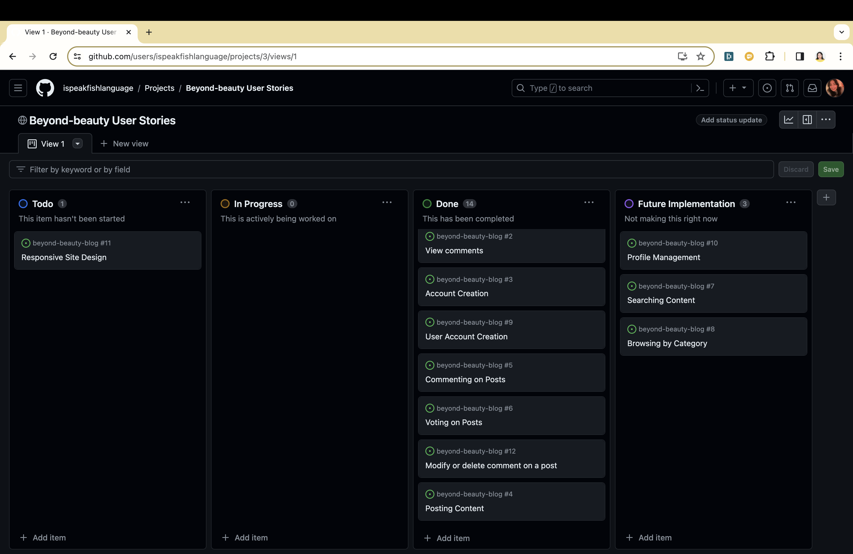Add a new column with plus button
The width and height of the screenshot is (853, 554).
point(826,197)
